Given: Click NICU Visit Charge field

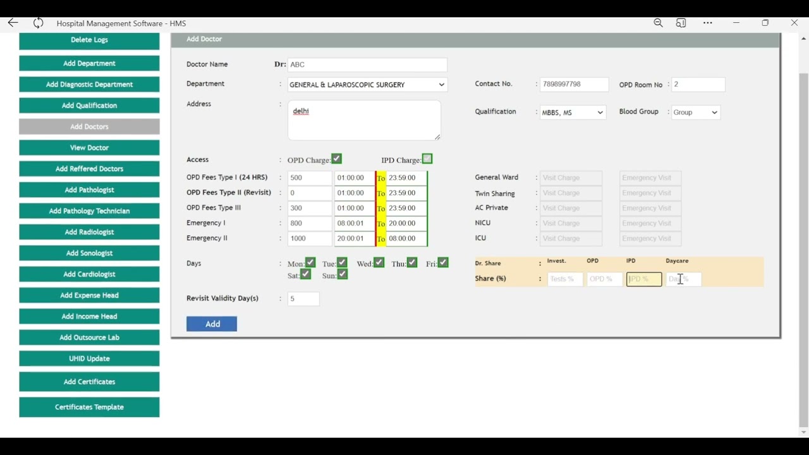Looking at the screenshot, I should (x=571, y=223).
